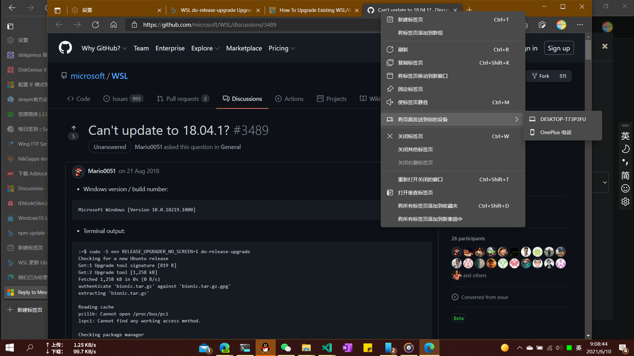Open new tab with plus button

coord(469,10)
